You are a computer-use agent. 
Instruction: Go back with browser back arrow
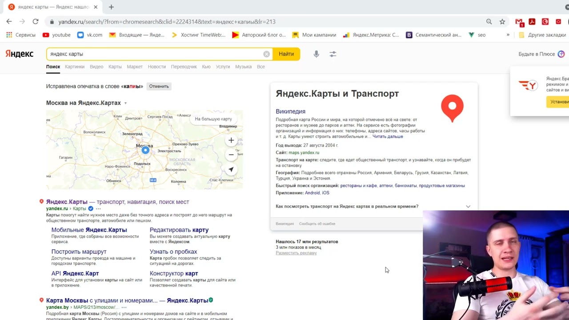pyautogui.click(x=9, y=21)
